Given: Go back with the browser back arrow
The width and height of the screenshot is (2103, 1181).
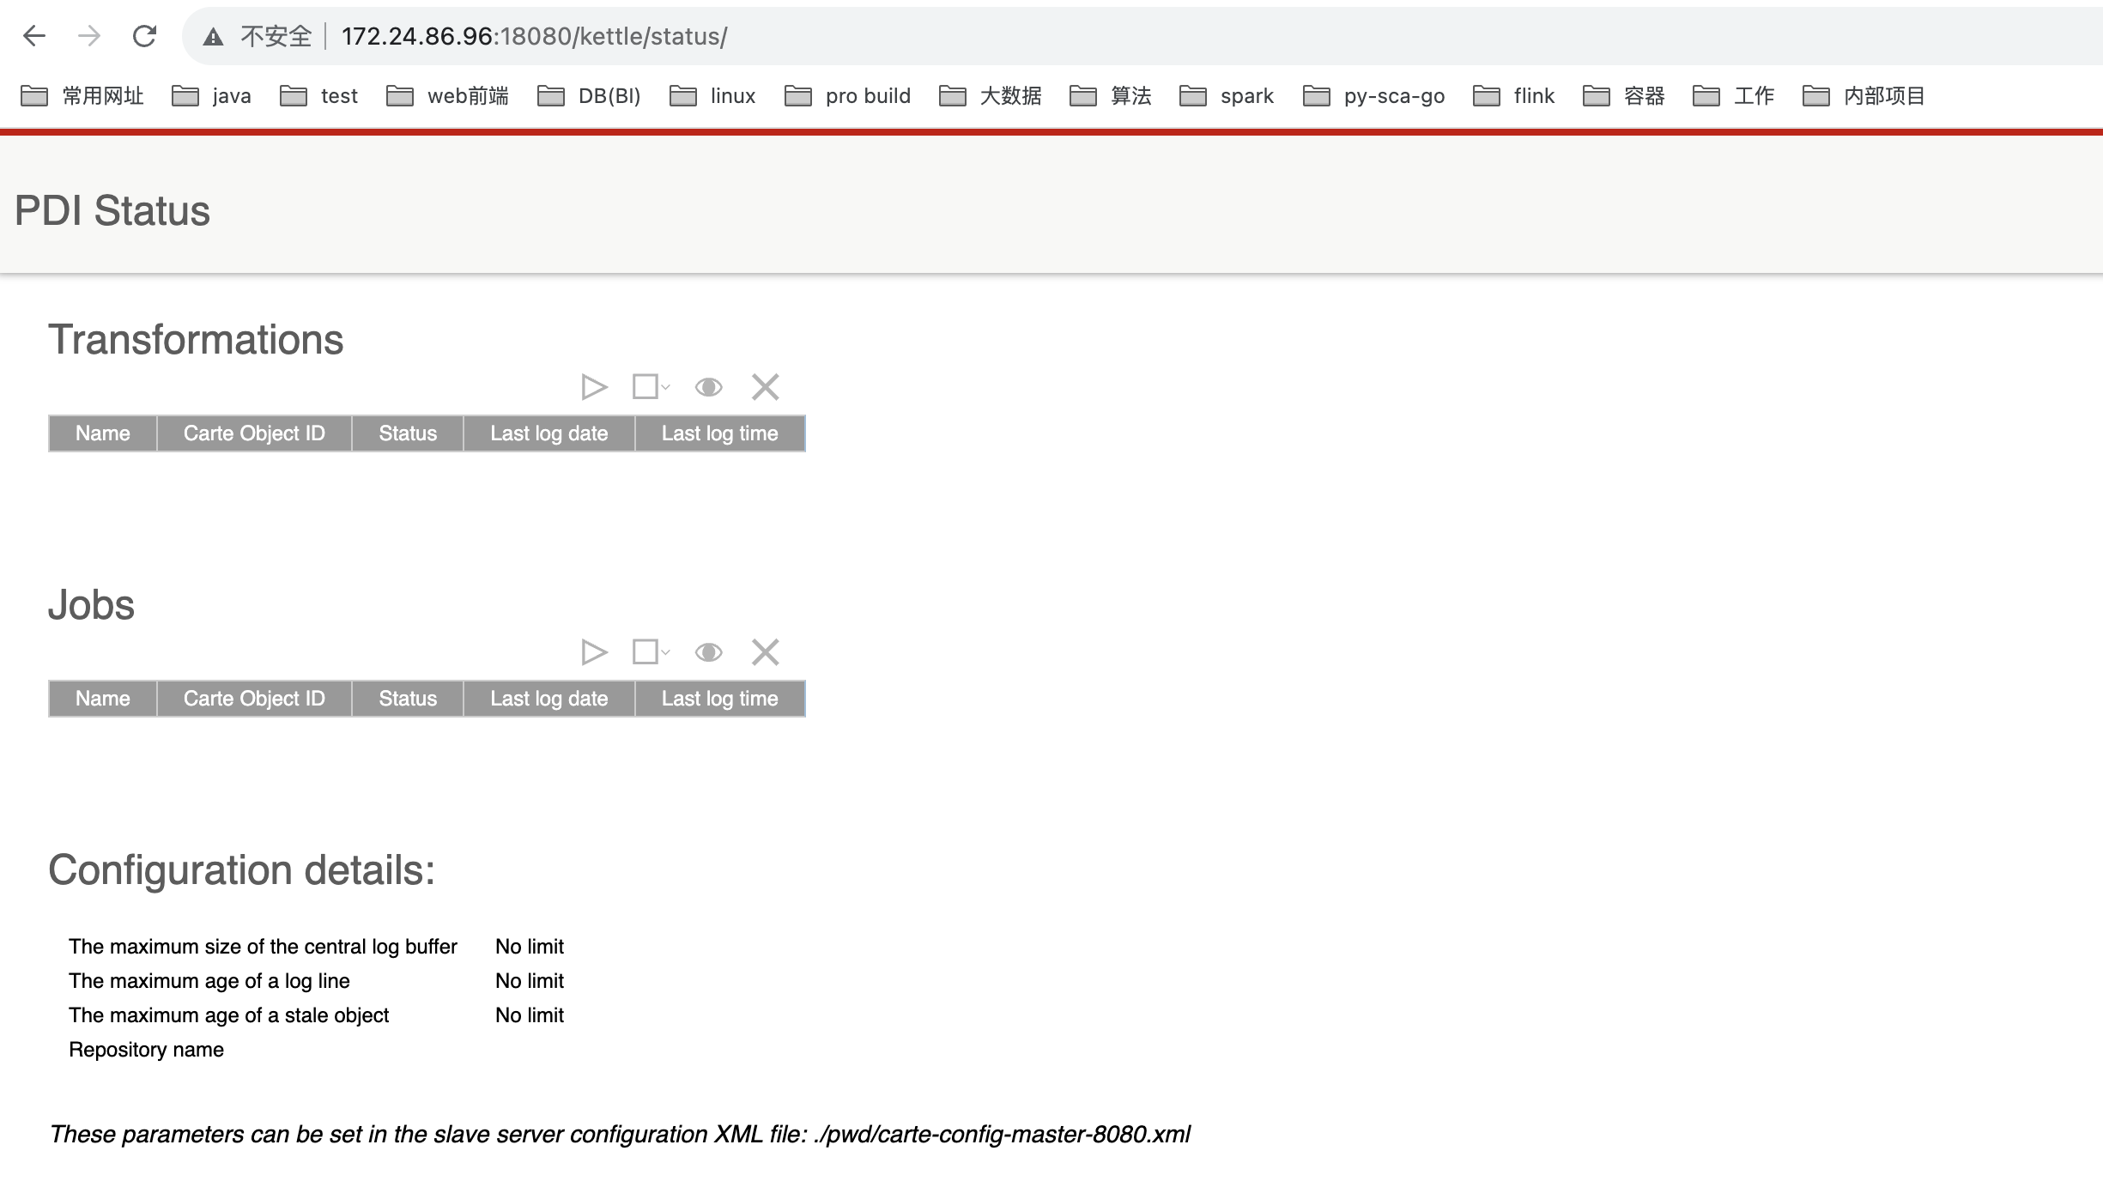Looking at the screenshot, I should click(x=34, y=36).
